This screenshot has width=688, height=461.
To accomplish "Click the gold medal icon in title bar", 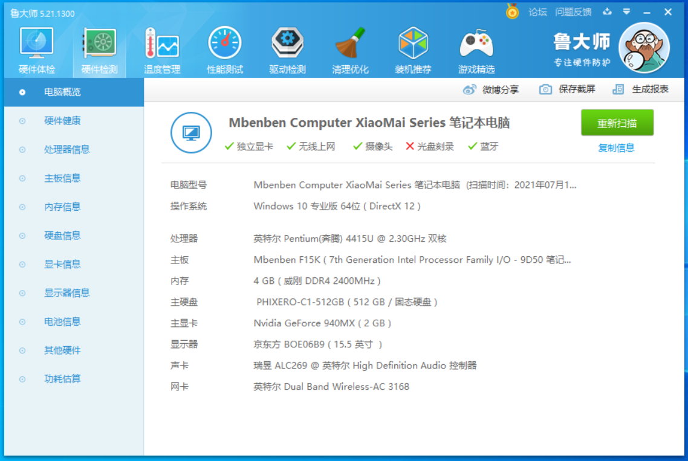I will [512, 11].
